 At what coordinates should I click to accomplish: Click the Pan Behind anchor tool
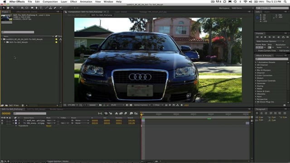coord(27,8)
